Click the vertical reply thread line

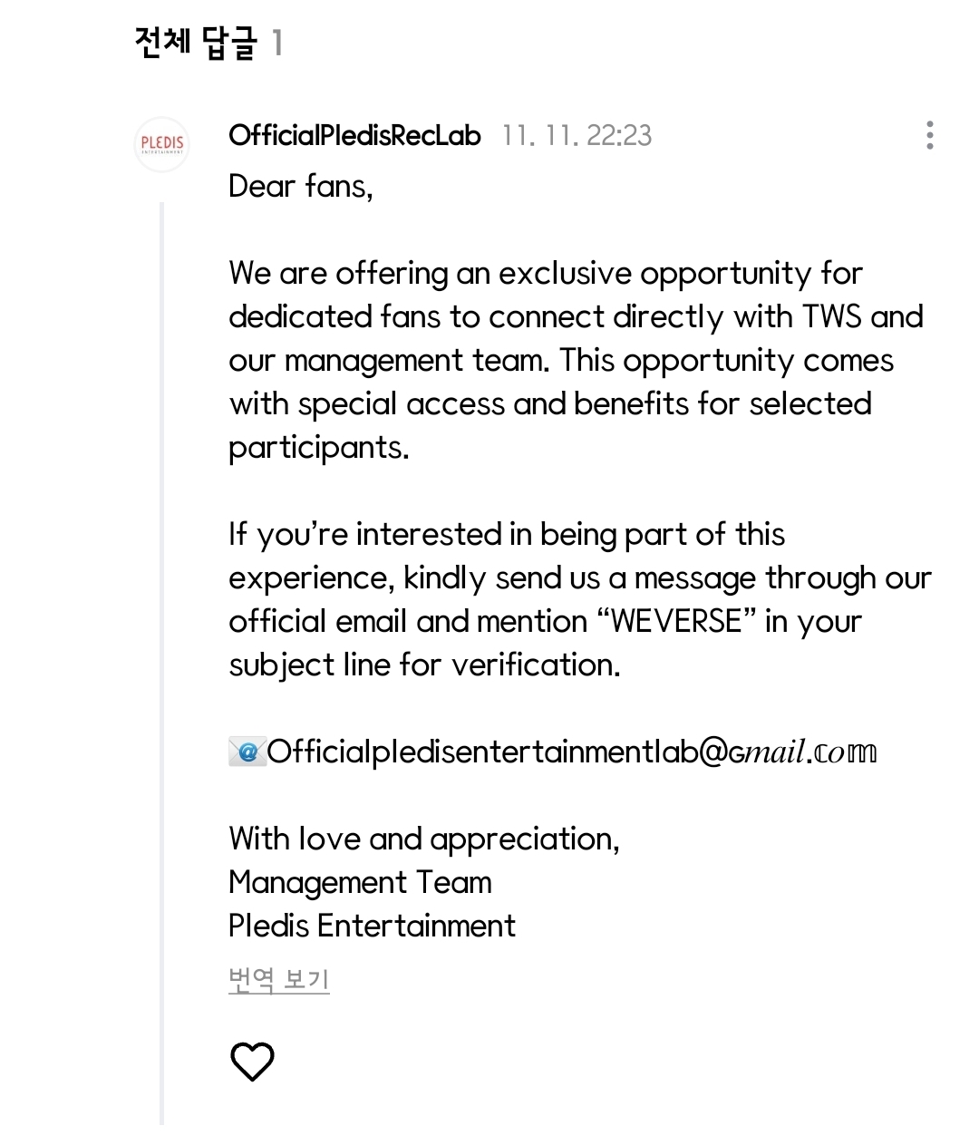(162, 635)
